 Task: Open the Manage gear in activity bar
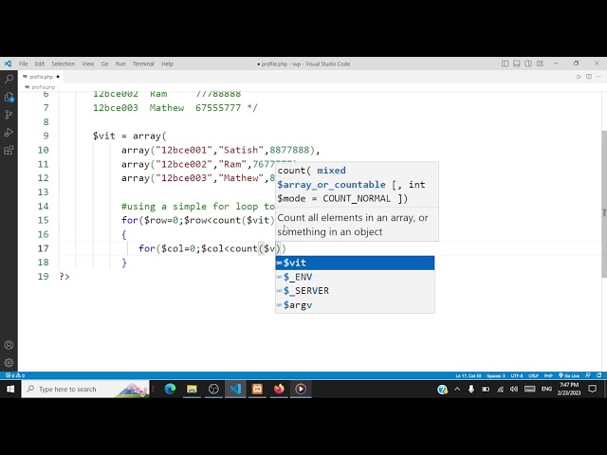(x=9, y=363)
